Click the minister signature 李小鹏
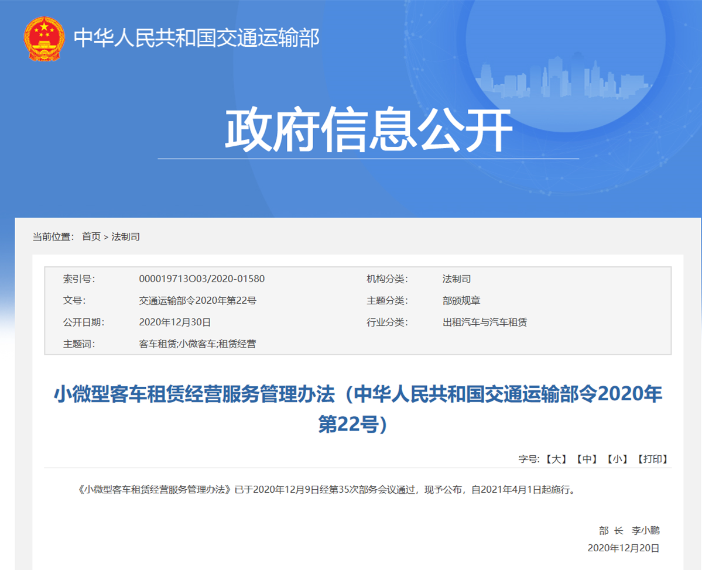Screen dimensions: 702x570 [x=645, y=531]
